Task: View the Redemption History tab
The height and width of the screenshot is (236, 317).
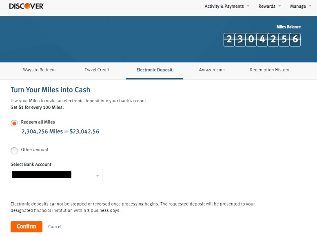Action: click(269, 70)
